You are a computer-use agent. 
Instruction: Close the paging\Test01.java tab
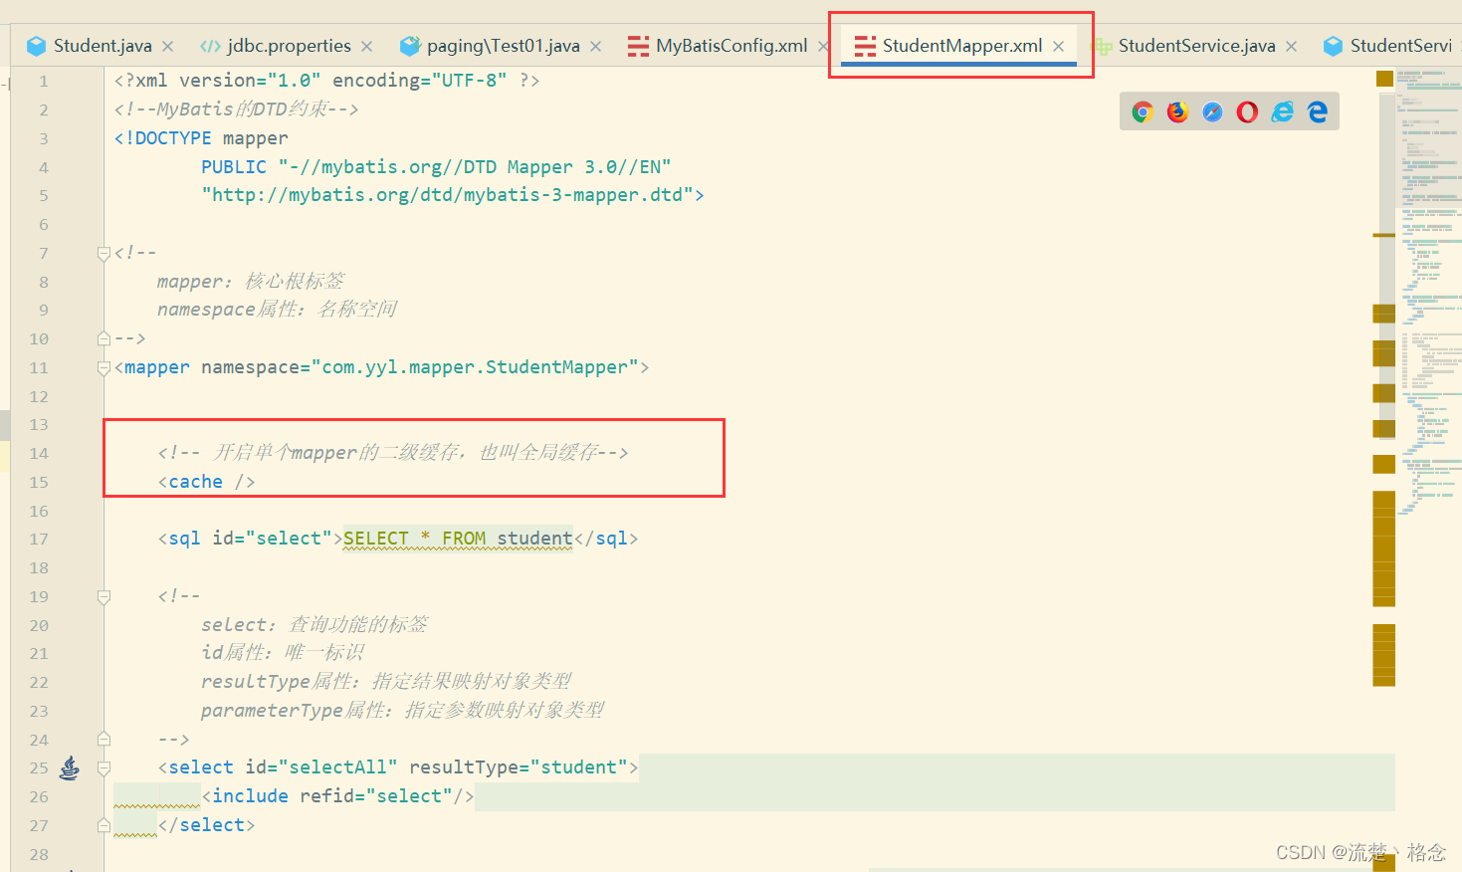coord(595,47)
